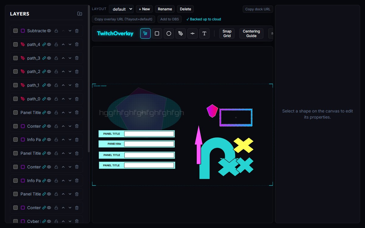Hide the path_0 layer
The width and height of the screenshot is (365, 228).
click(x=49, y=99)
